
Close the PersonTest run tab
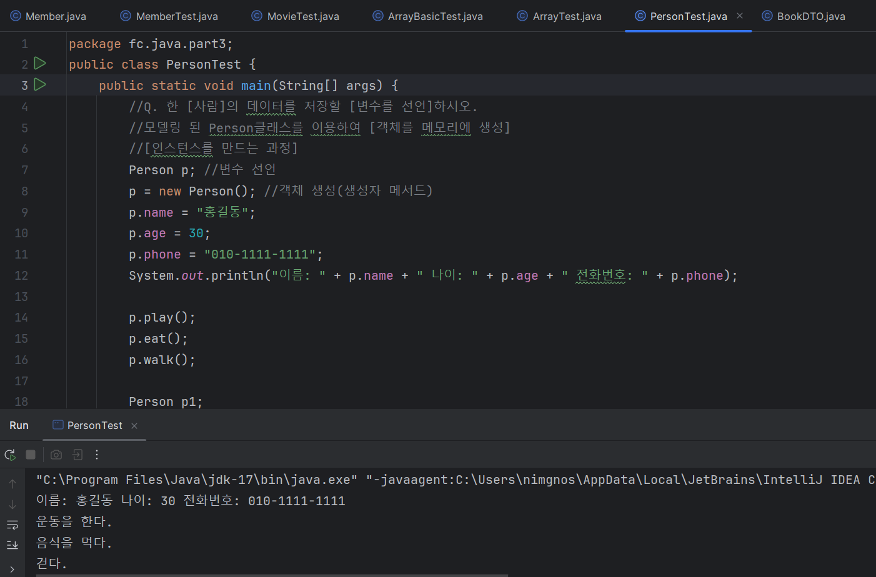click(x=134, y=426)
